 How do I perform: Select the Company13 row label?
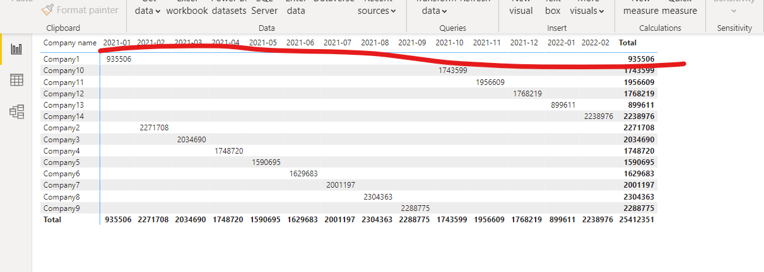[63, 105]
